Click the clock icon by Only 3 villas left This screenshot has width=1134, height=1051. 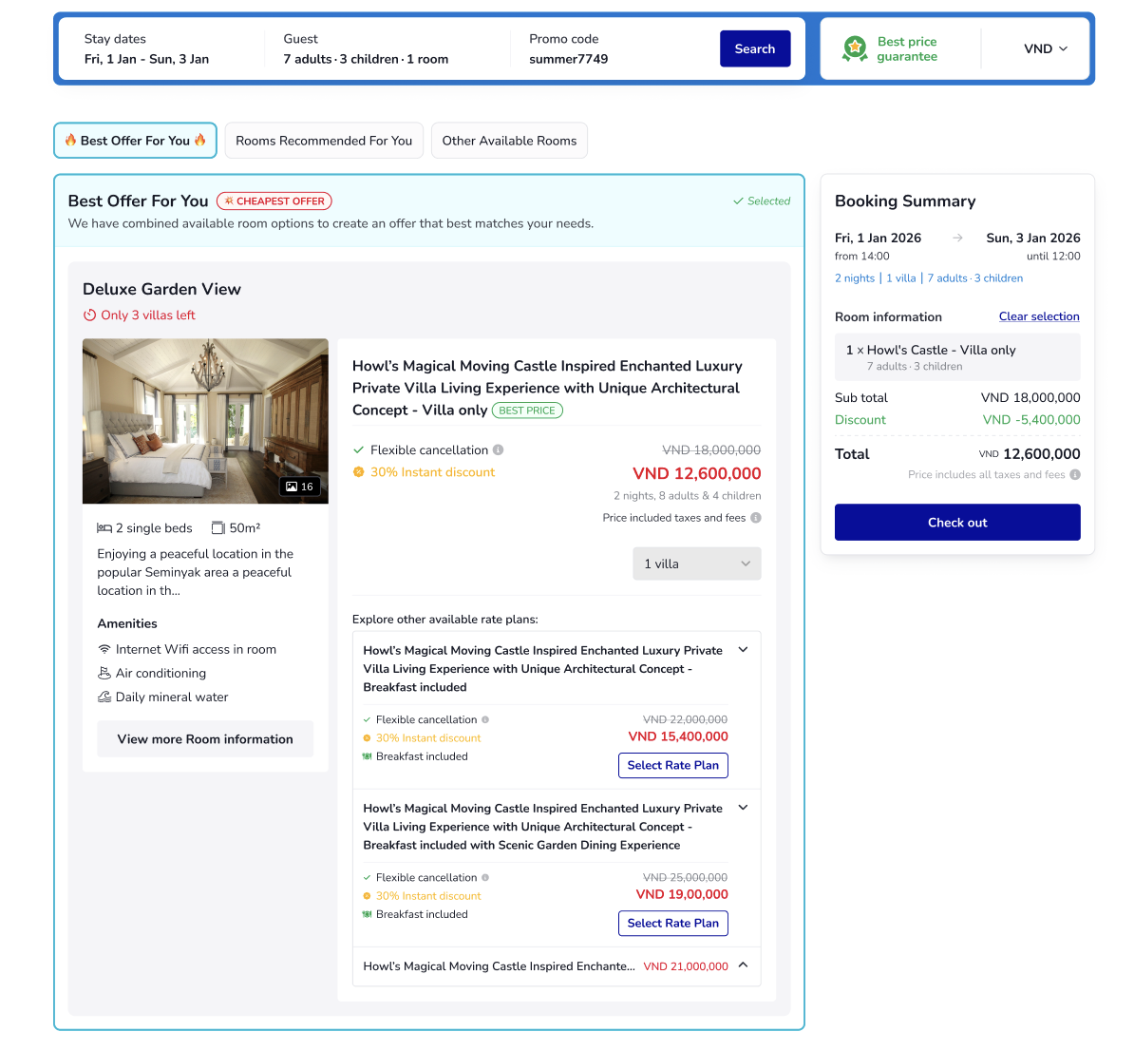(89, 315)
